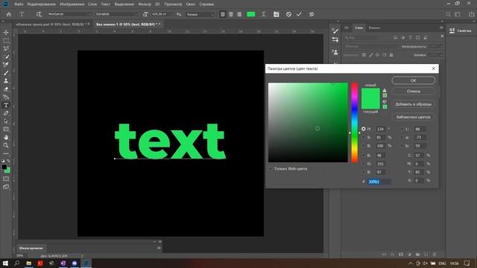
Task: Click the Отмена button in color picker
Action: coord(413,91)
